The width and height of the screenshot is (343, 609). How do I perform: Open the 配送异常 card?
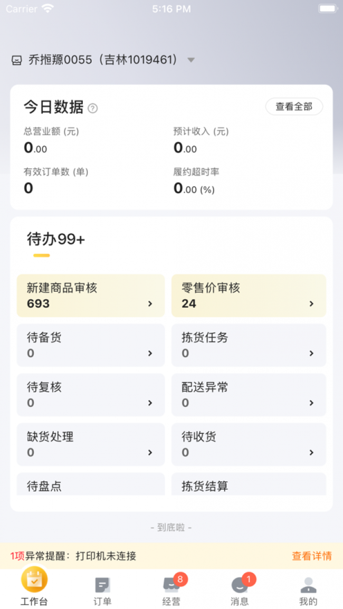(249, 395)
